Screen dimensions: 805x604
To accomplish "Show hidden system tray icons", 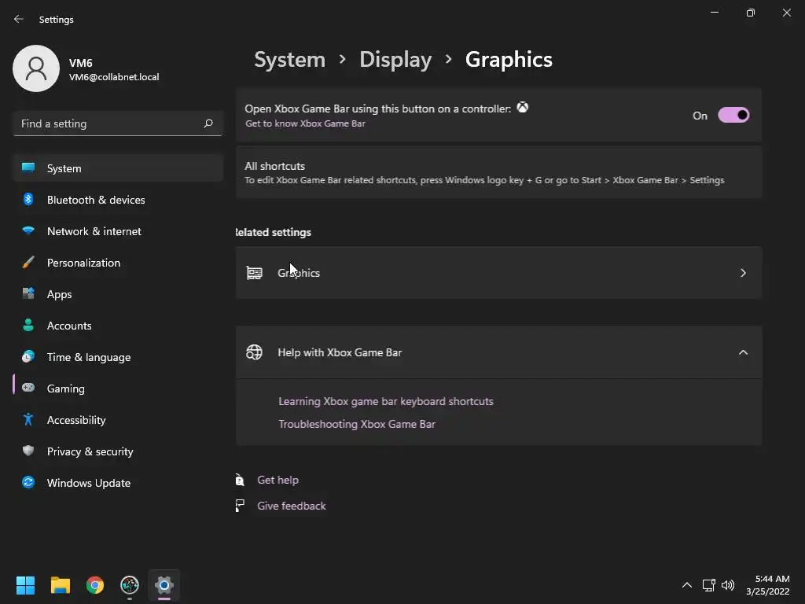I will click(686, 585).
